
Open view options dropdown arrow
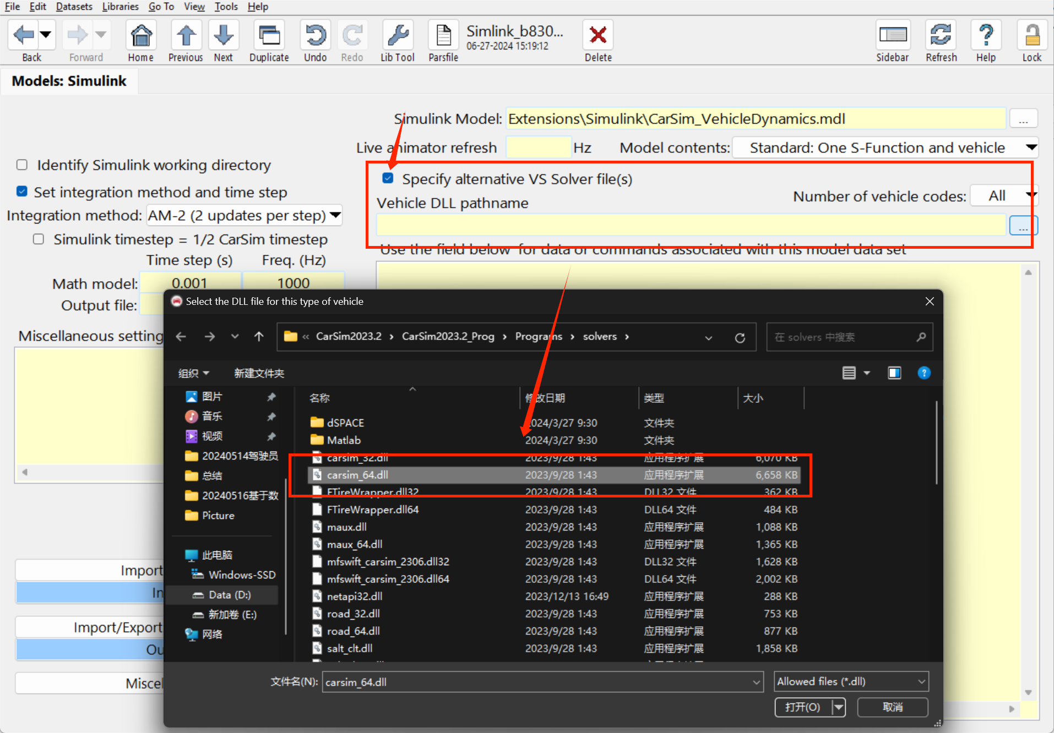867,373
